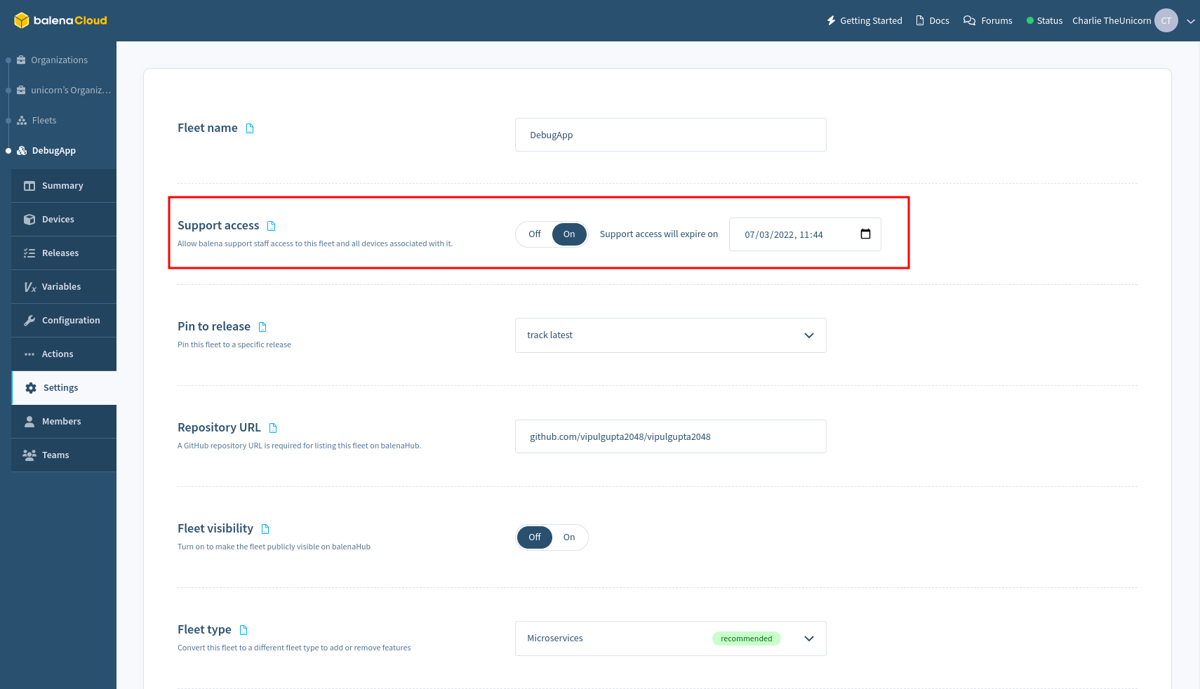1200x689 pixels.
Task: Expand the user account menu chevron
Action: click(x=1190, y=21)
